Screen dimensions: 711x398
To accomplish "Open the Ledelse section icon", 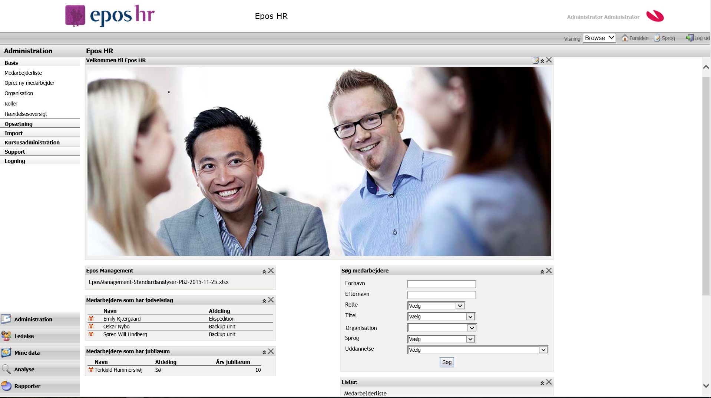I will [6, 336].
